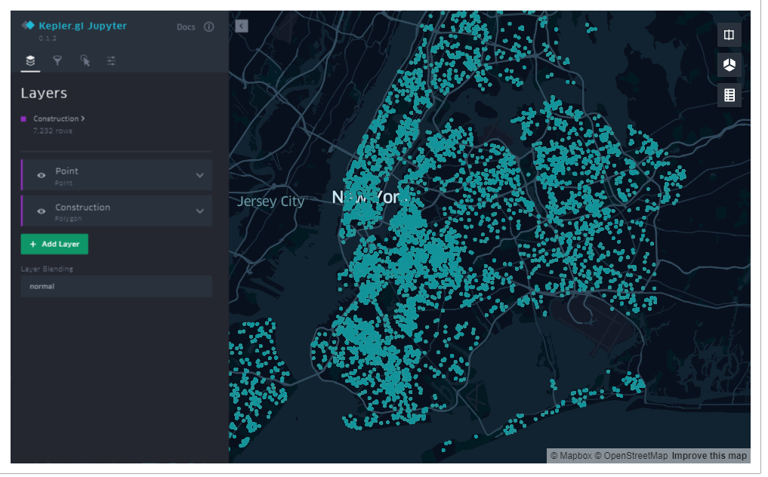
Task: Show the map legend panel
Action: pos(729,95)
